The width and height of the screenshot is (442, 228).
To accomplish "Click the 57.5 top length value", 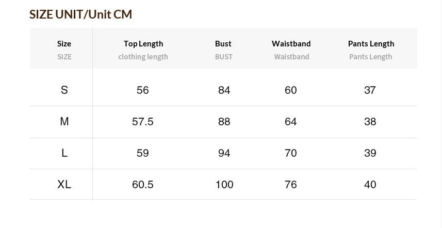I will (143, 122).
